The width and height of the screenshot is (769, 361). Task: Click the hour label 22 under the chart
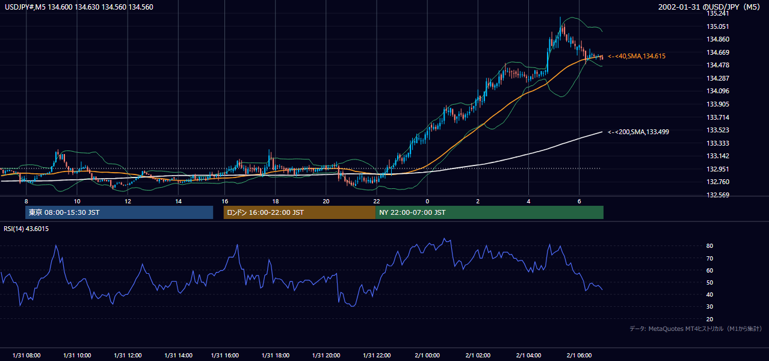(377, 201)
